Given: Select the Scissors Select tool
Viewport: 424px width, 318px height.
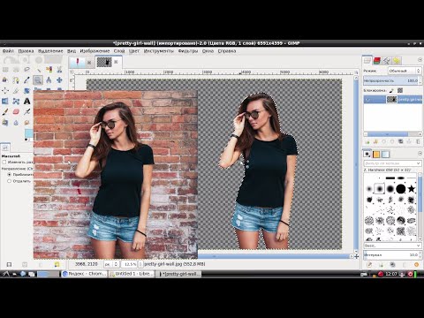Looking at the screenshot, I should [59, 70].
